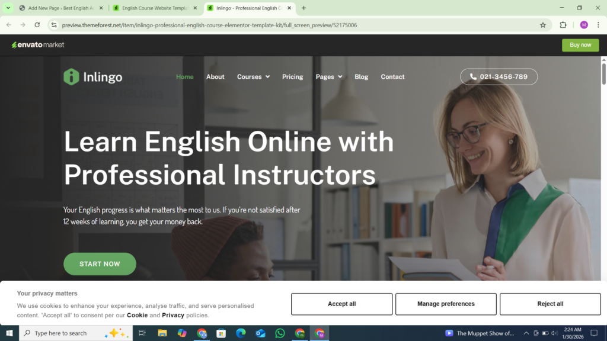This screenshot has width=607, height=341.
Task: Click the browser back arrow
Action: [x=9, y=25]
